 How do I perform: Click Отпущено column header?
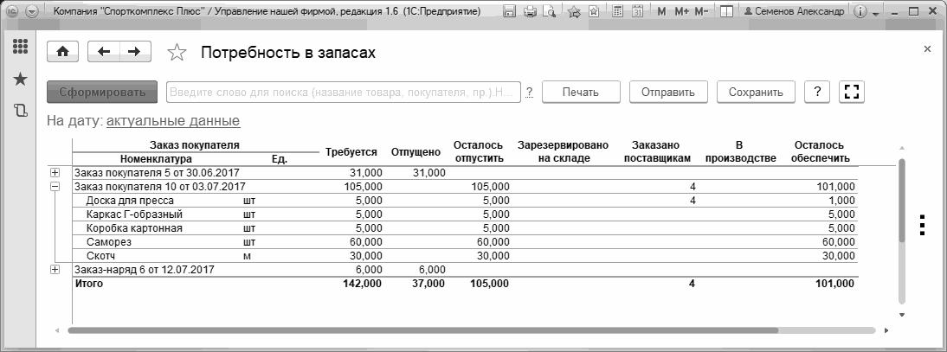416,152
